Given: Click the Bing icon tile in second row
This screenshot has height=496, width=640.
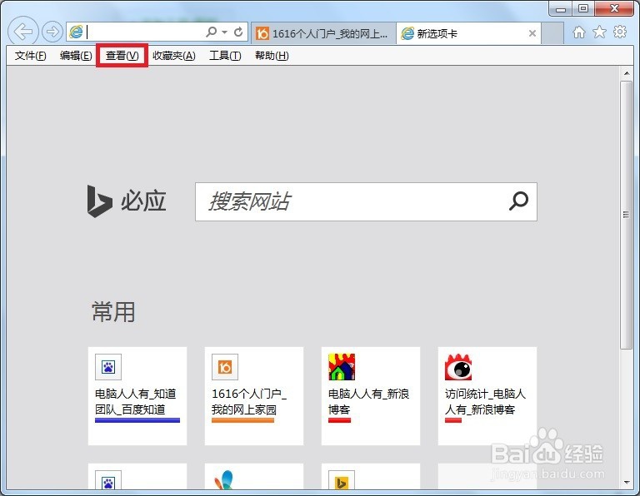Looking at the screenshot, I should point(371,476).
